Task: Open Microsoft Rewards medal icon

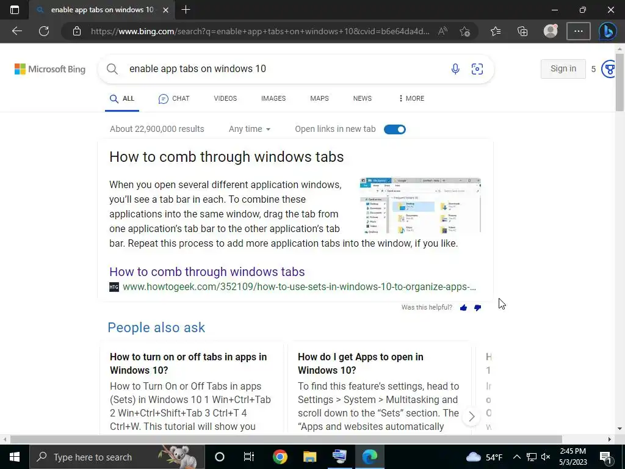Action: click(609, 69)
